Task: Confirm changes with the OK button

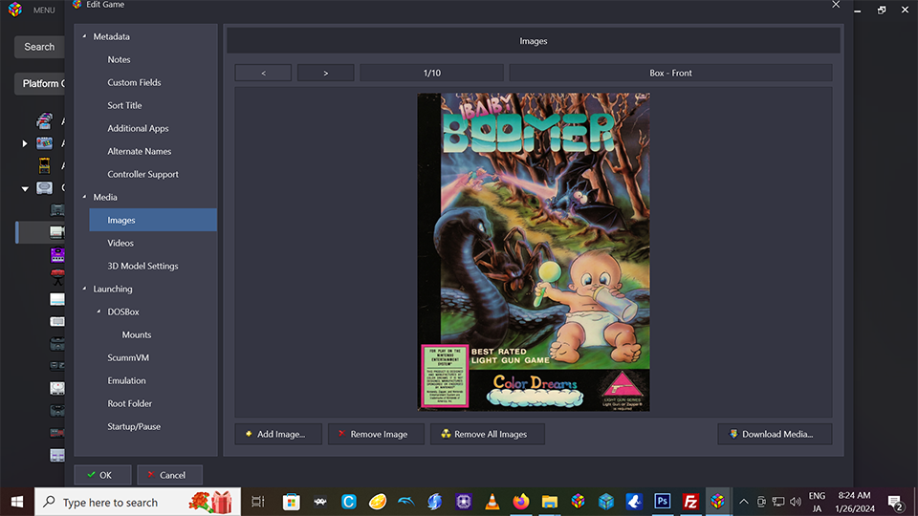Action: (x=102, y=475)
